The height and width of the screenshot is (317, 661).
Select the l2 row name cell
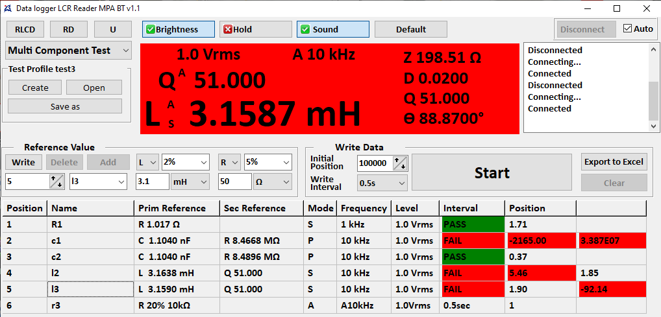90,273
